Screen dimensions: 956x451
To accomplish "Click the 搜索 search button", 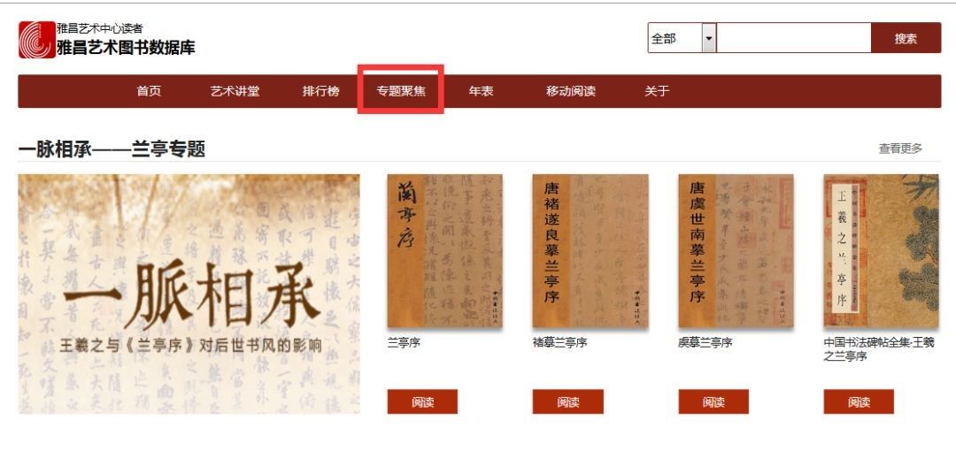I will (906, 38).
